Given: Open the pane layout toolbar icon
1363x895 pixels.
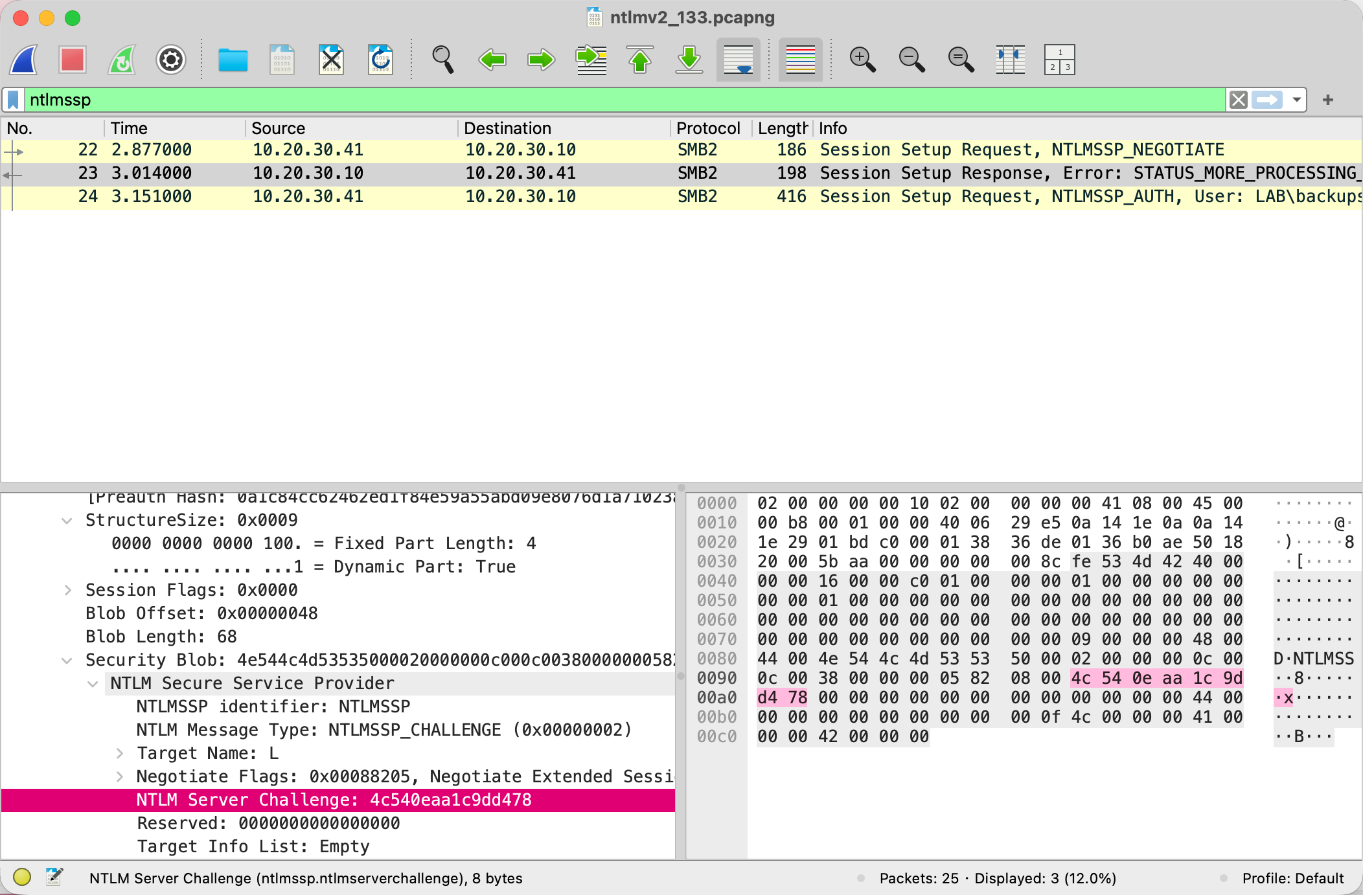Looking at the screenshot, I should tap(1060, 60).
